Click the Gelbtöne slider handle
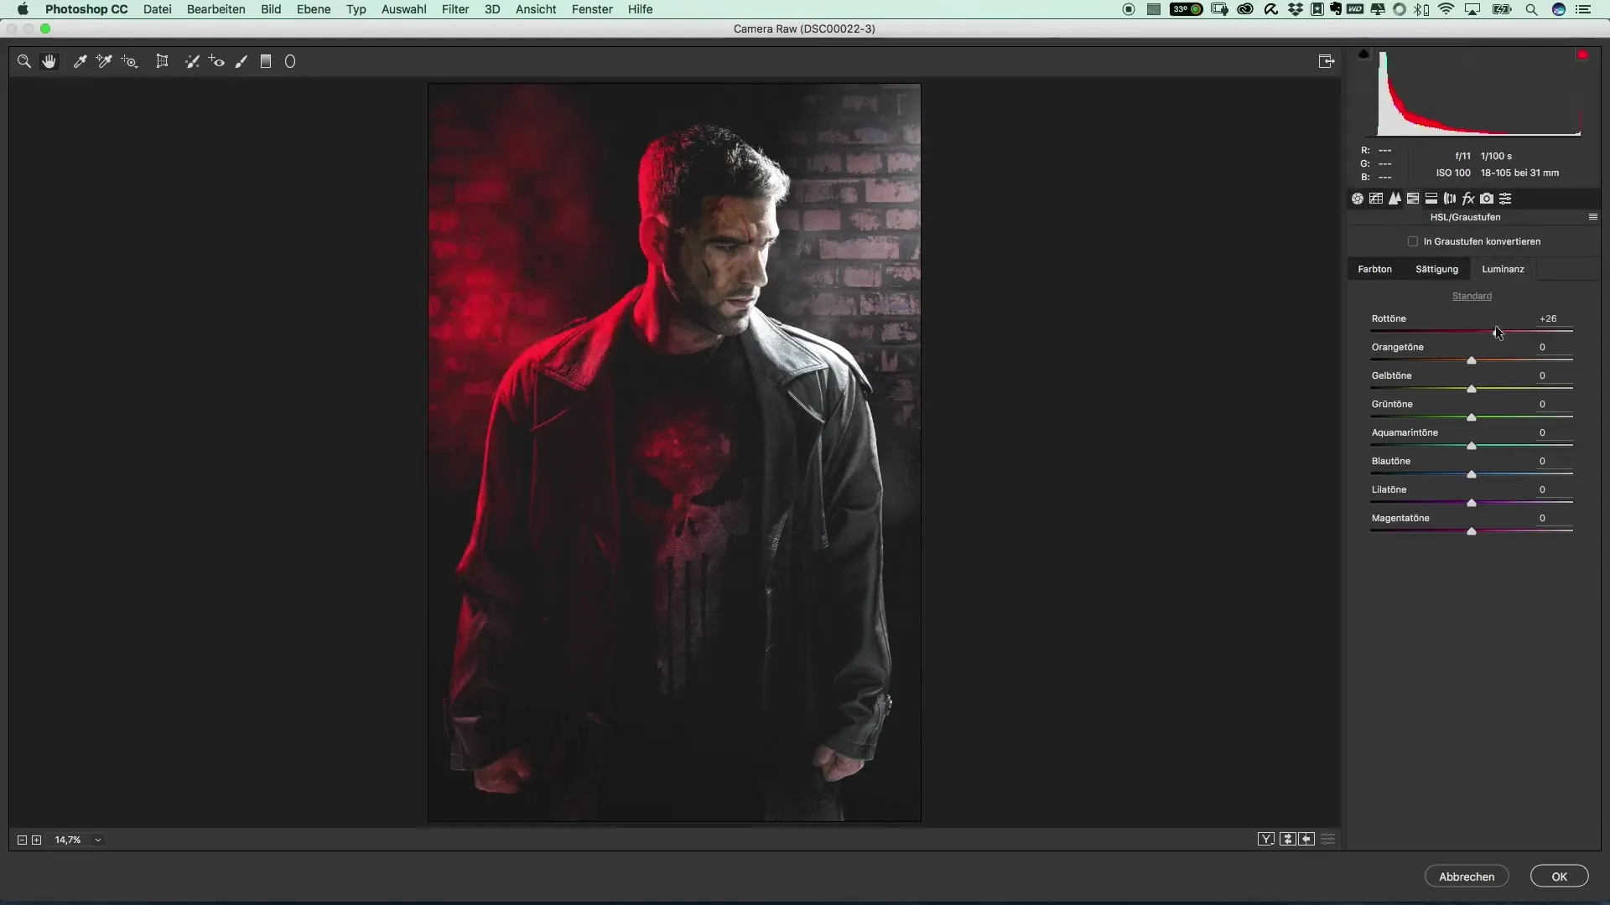This screenshot has height=905, width=1610. click(1472, 389)
